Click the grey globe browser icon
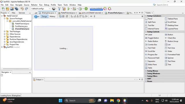 [54, 9]
